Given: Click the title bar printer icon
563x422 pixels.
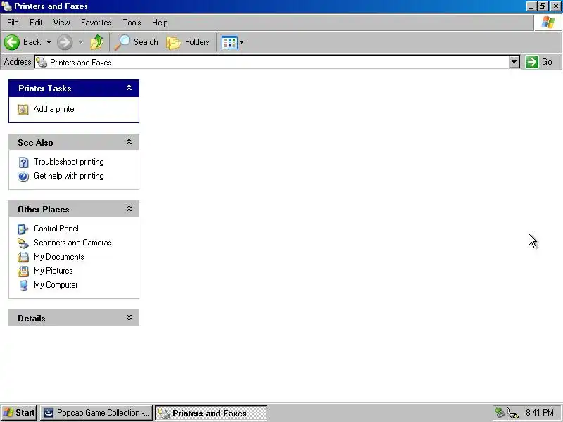Looking at the screenshot, I should point(6,6).
